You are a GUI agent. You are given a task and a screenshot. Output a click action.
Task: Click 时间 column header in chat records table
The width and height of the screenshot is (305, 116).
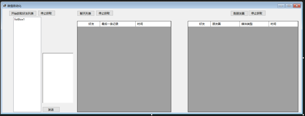[153, 24]
